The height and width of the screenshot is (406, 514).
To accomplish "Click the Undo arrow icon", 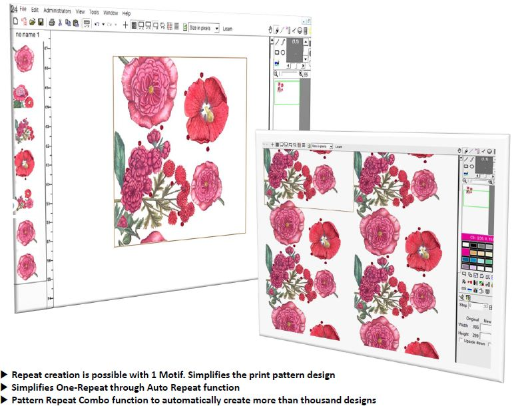I will point(97,24).
